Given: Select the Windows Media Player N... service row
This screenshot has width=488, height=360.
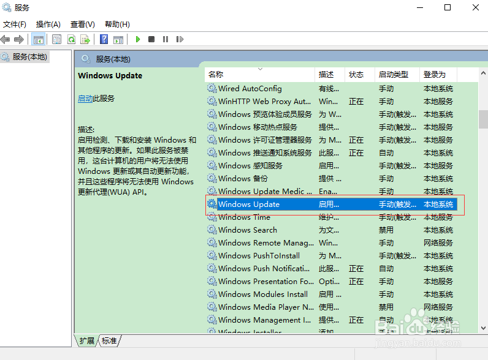Looking at the screenshot, I should (x=331, y=307).
